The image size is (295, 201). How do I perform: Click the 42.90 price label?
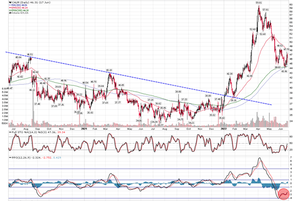click(x=249, y=76)
